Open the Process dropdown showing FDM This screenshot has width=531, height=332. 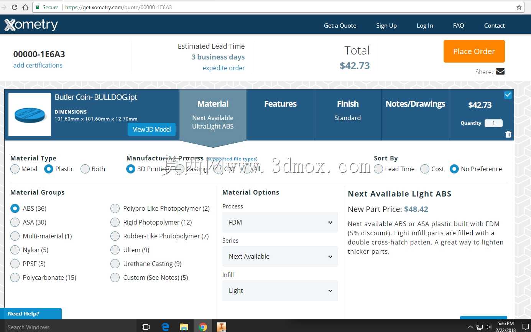pos(280,222)
